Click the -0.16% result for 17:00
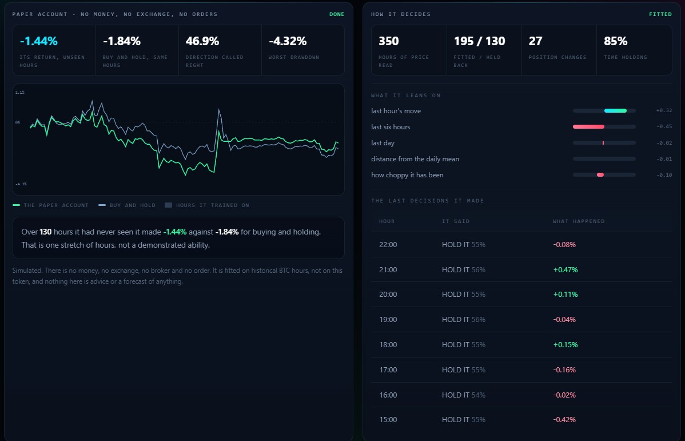This screenshot has width=685, height=441. [564, 370]
